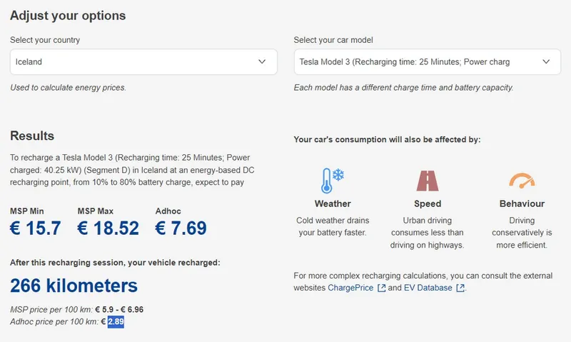Viewport: 571px width, 342px height.
Task: Click the Results heading
Action: [32, 136]
